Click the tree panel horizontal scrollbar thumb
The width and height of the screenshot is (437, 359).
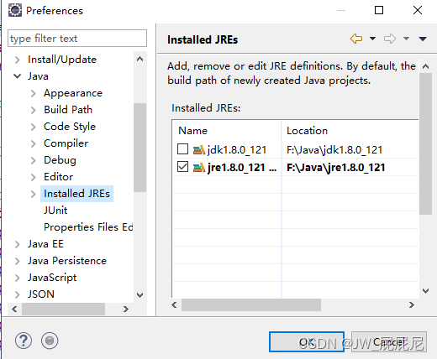click(63, 309)
